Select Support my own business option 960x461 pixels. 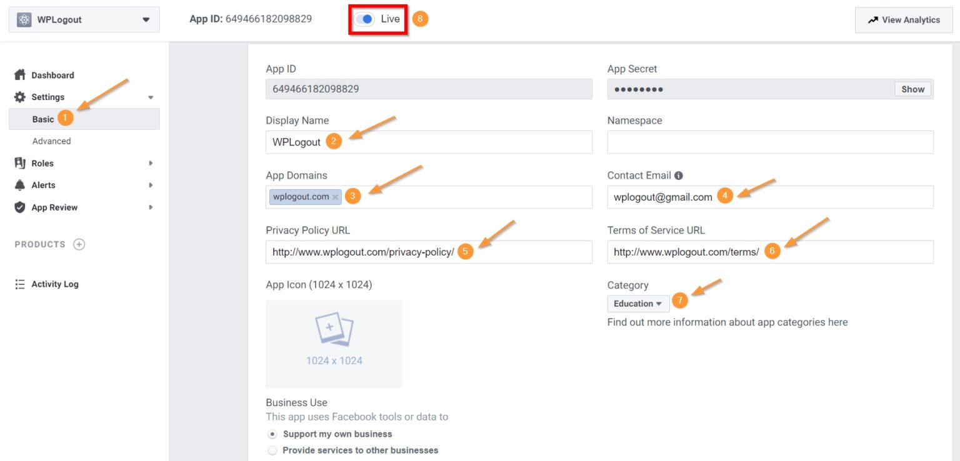[272, 434]
